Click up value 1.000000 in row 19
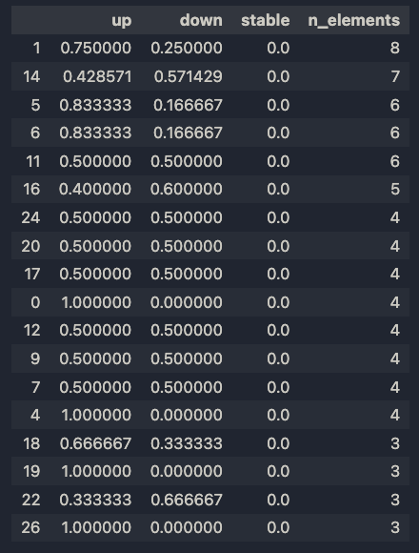419x553 pixels. click(x=96, y=471)
